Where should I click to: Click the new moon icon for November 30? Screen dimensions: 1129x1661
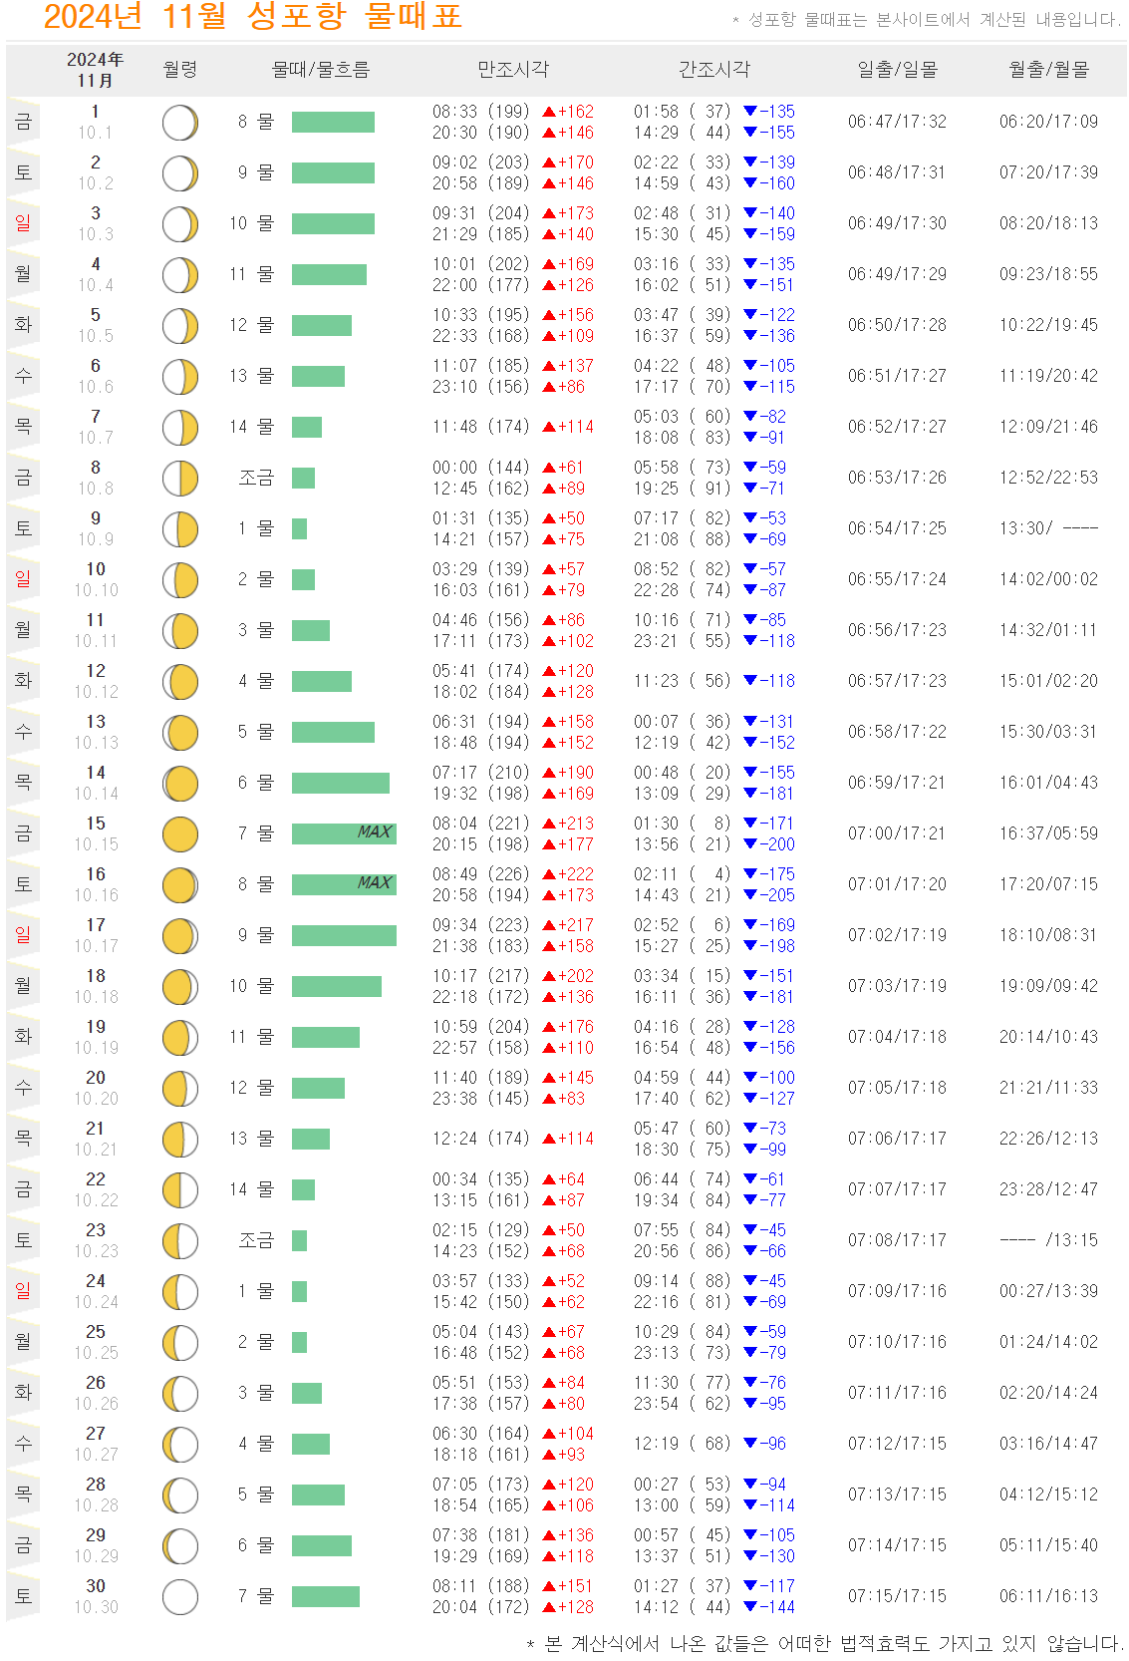pos(180,1597)
